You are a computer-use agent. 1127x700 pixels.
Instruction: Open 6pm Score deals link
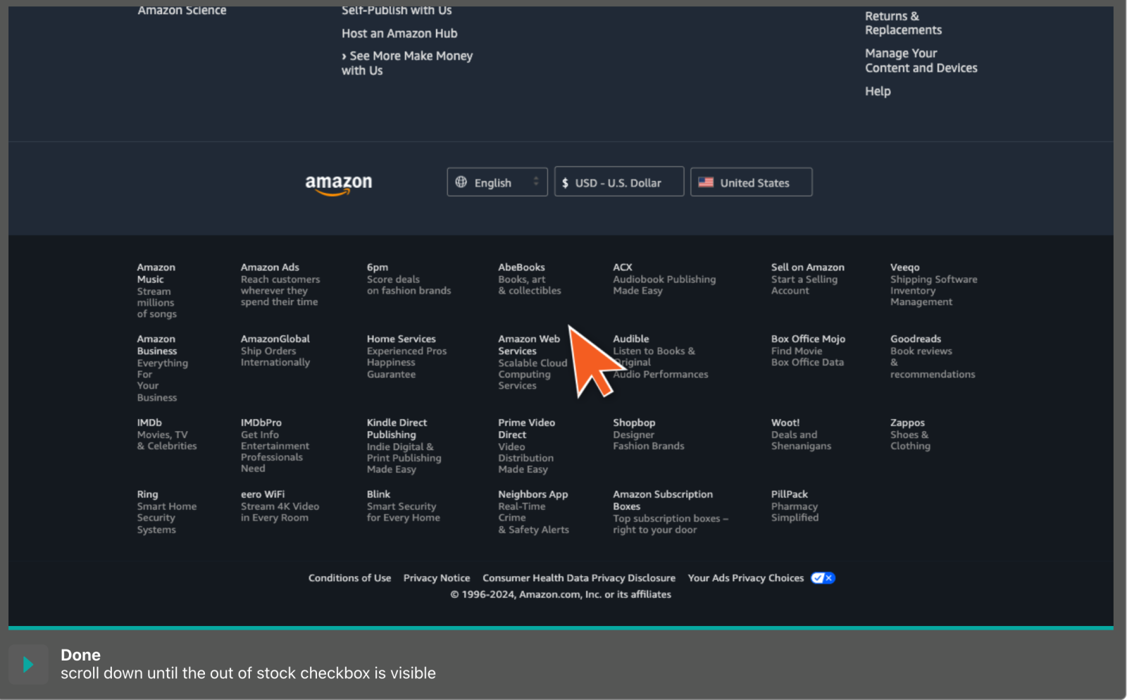click(x=409, y=279)
